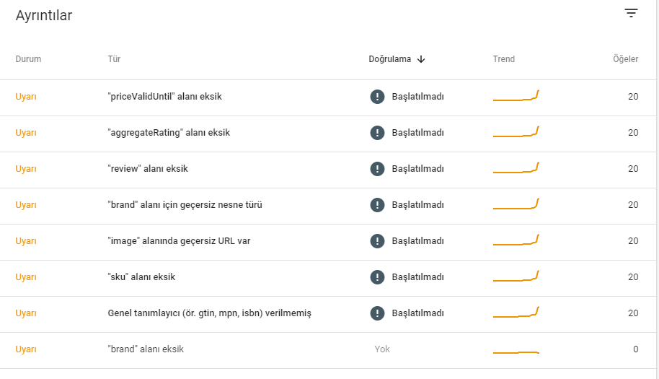The height and width of the screenshot is (379, 659).
Task: Click the Tür column header
Action: (x=114, y=59)
